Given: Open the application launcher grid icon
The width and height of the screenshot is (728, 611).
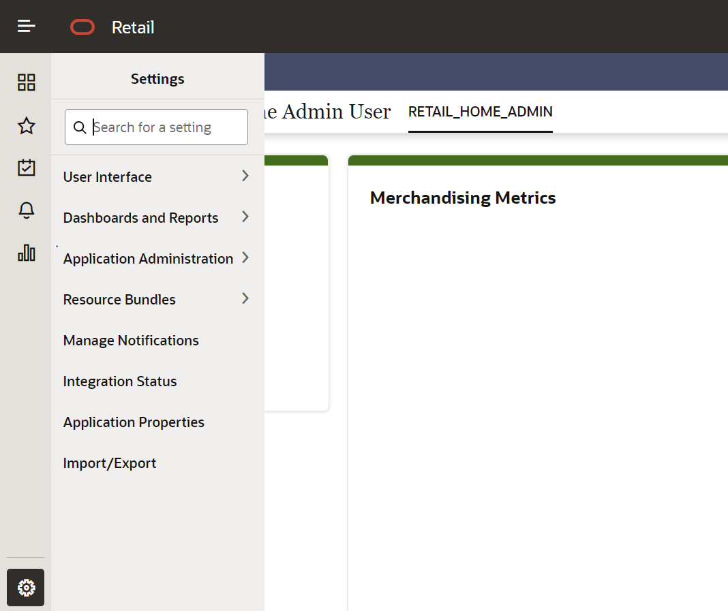Looking at the screenshot, I should 26,82.
